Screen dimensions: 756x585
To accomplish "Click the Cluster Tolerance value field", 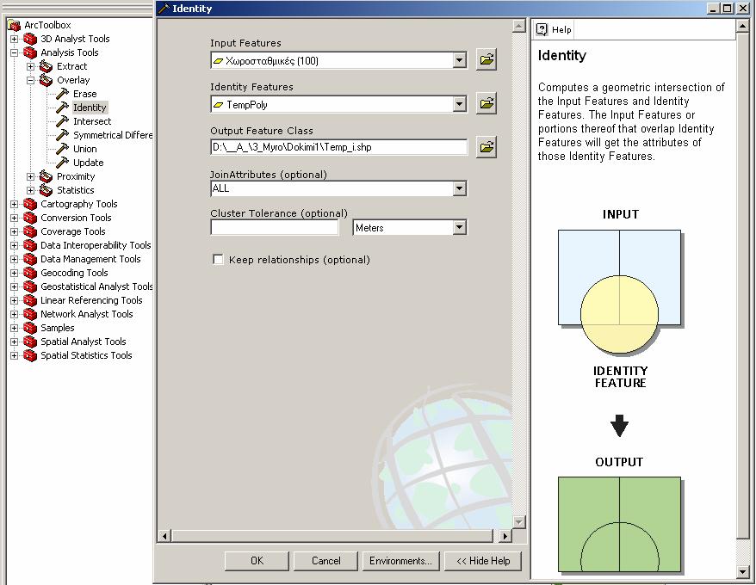I will coord(275,227).
